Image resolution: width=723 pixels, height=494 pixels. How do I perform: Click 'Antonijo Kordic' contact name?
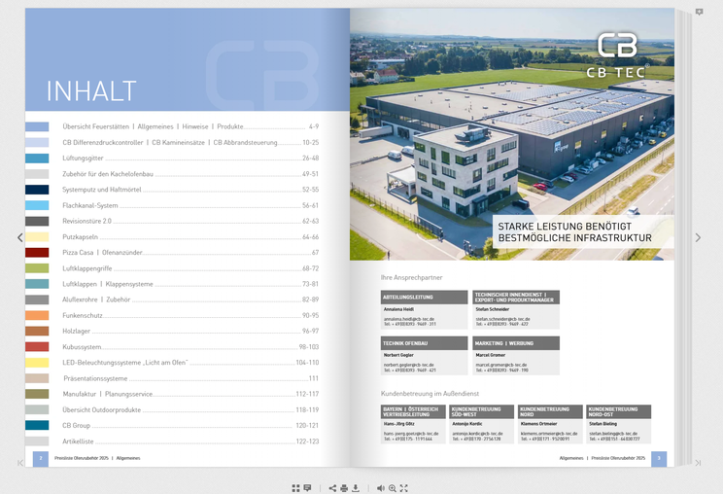[467, 423]
